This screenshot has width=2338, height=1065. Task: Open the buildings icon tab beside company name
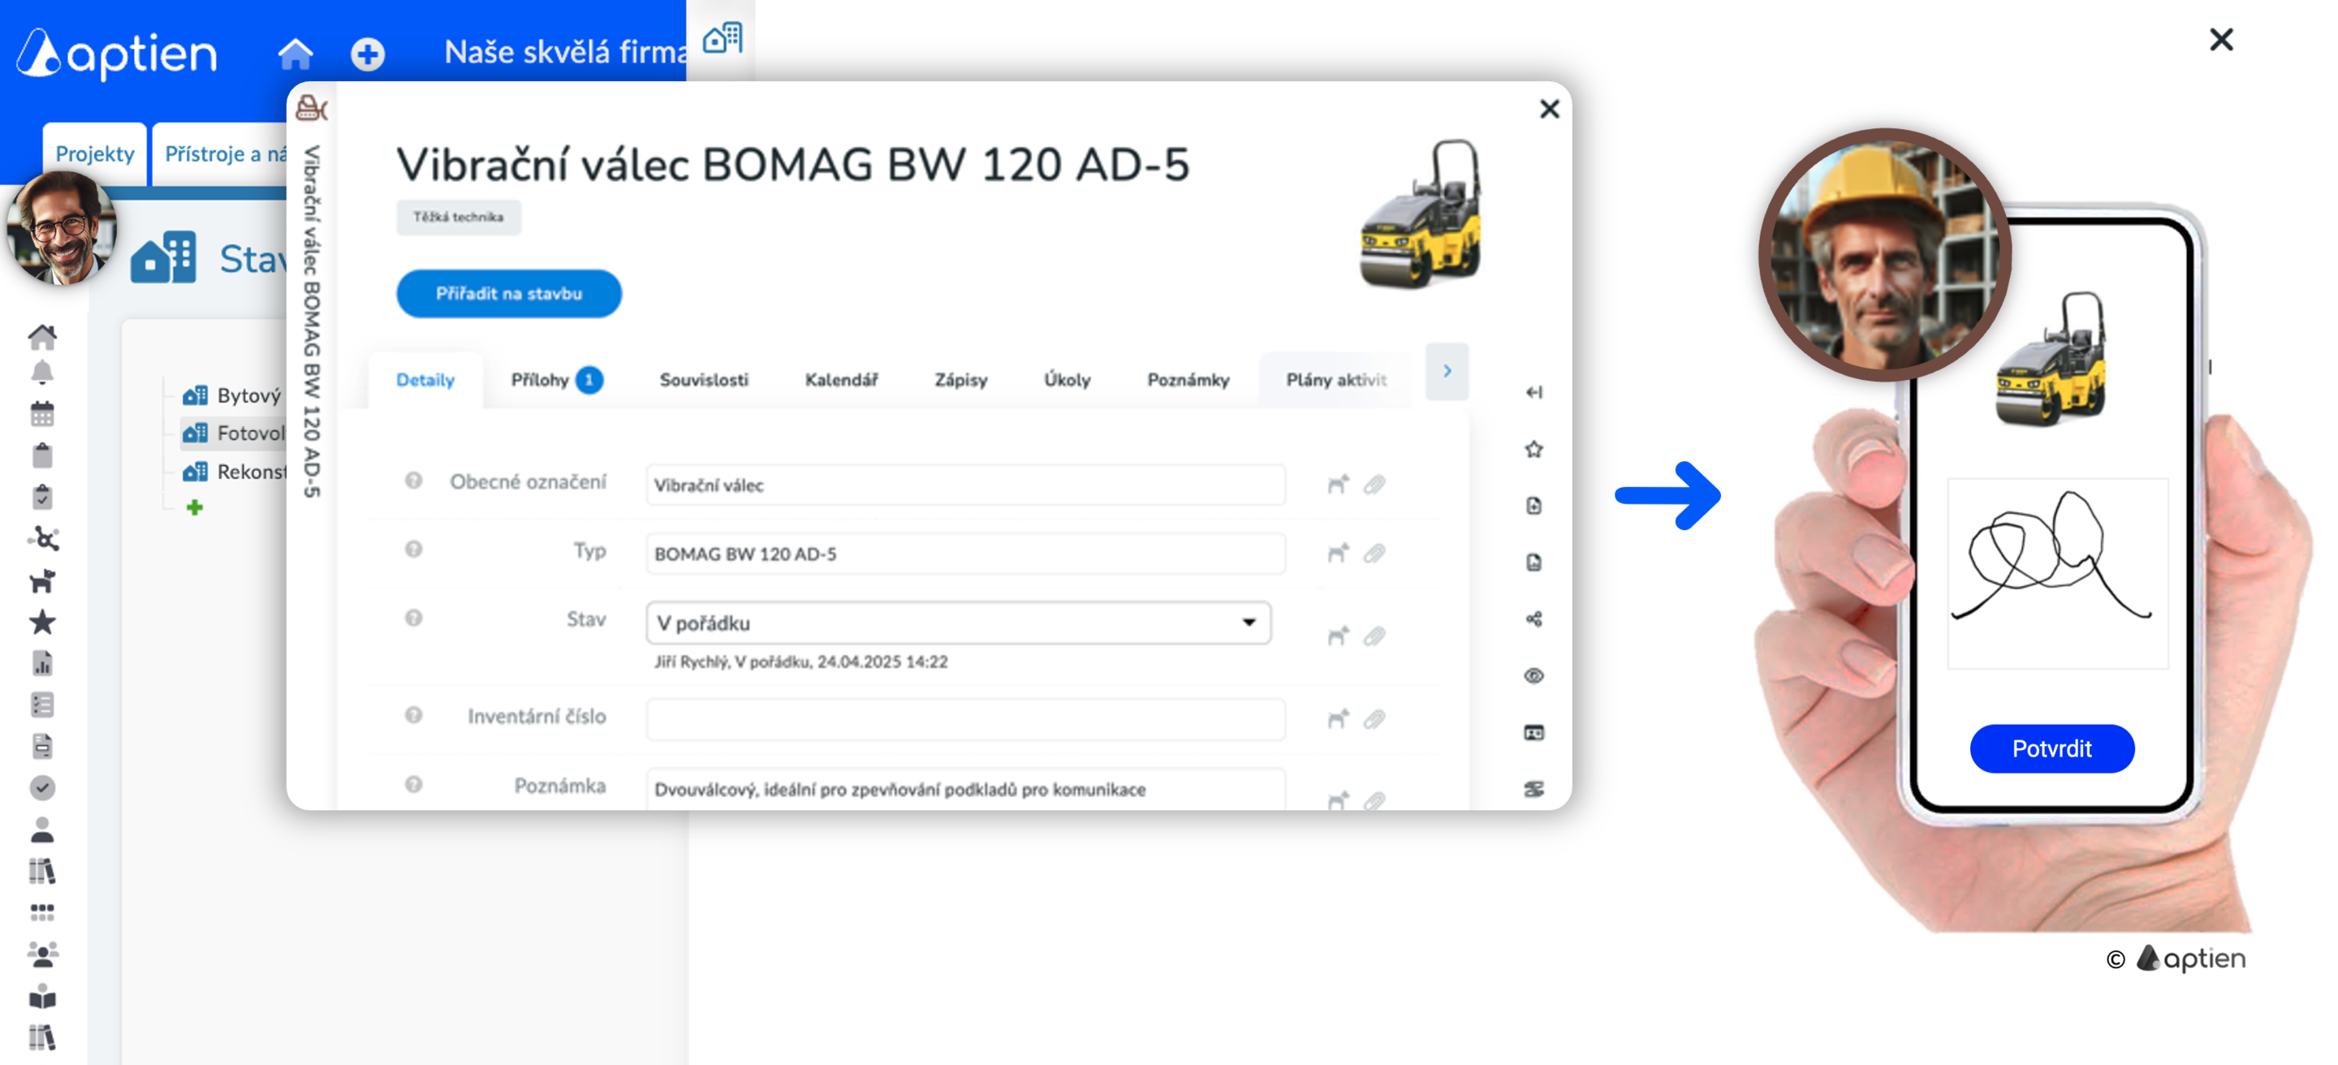point(723,39)
